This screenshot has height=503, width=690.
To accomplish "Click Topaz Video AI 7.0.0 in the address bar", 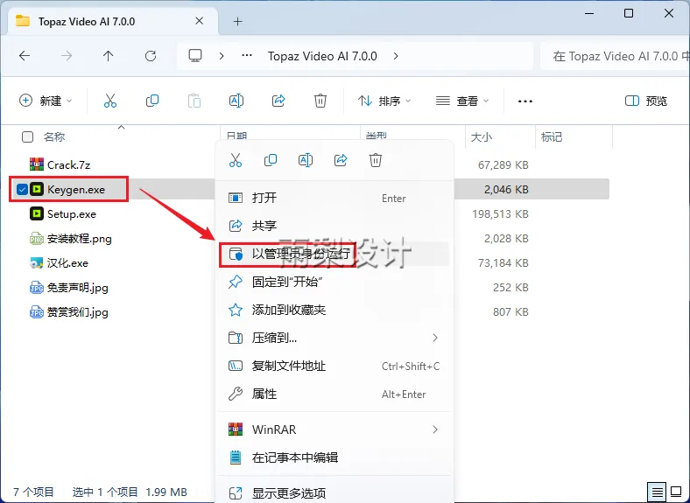I will tap(322, 56).
